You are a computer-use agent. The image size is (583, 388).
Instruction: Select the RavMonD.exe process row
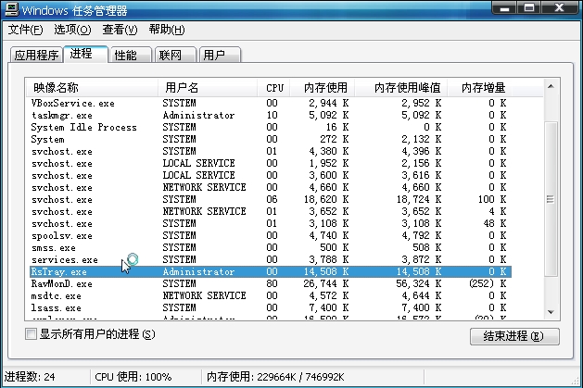pos(271,283)
